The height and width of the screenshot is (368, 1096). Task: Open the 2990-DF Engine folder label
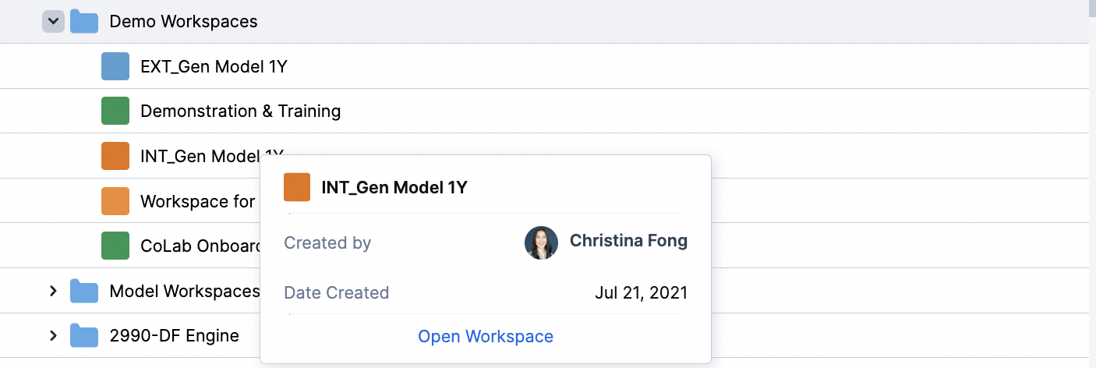tap(174, 336)
